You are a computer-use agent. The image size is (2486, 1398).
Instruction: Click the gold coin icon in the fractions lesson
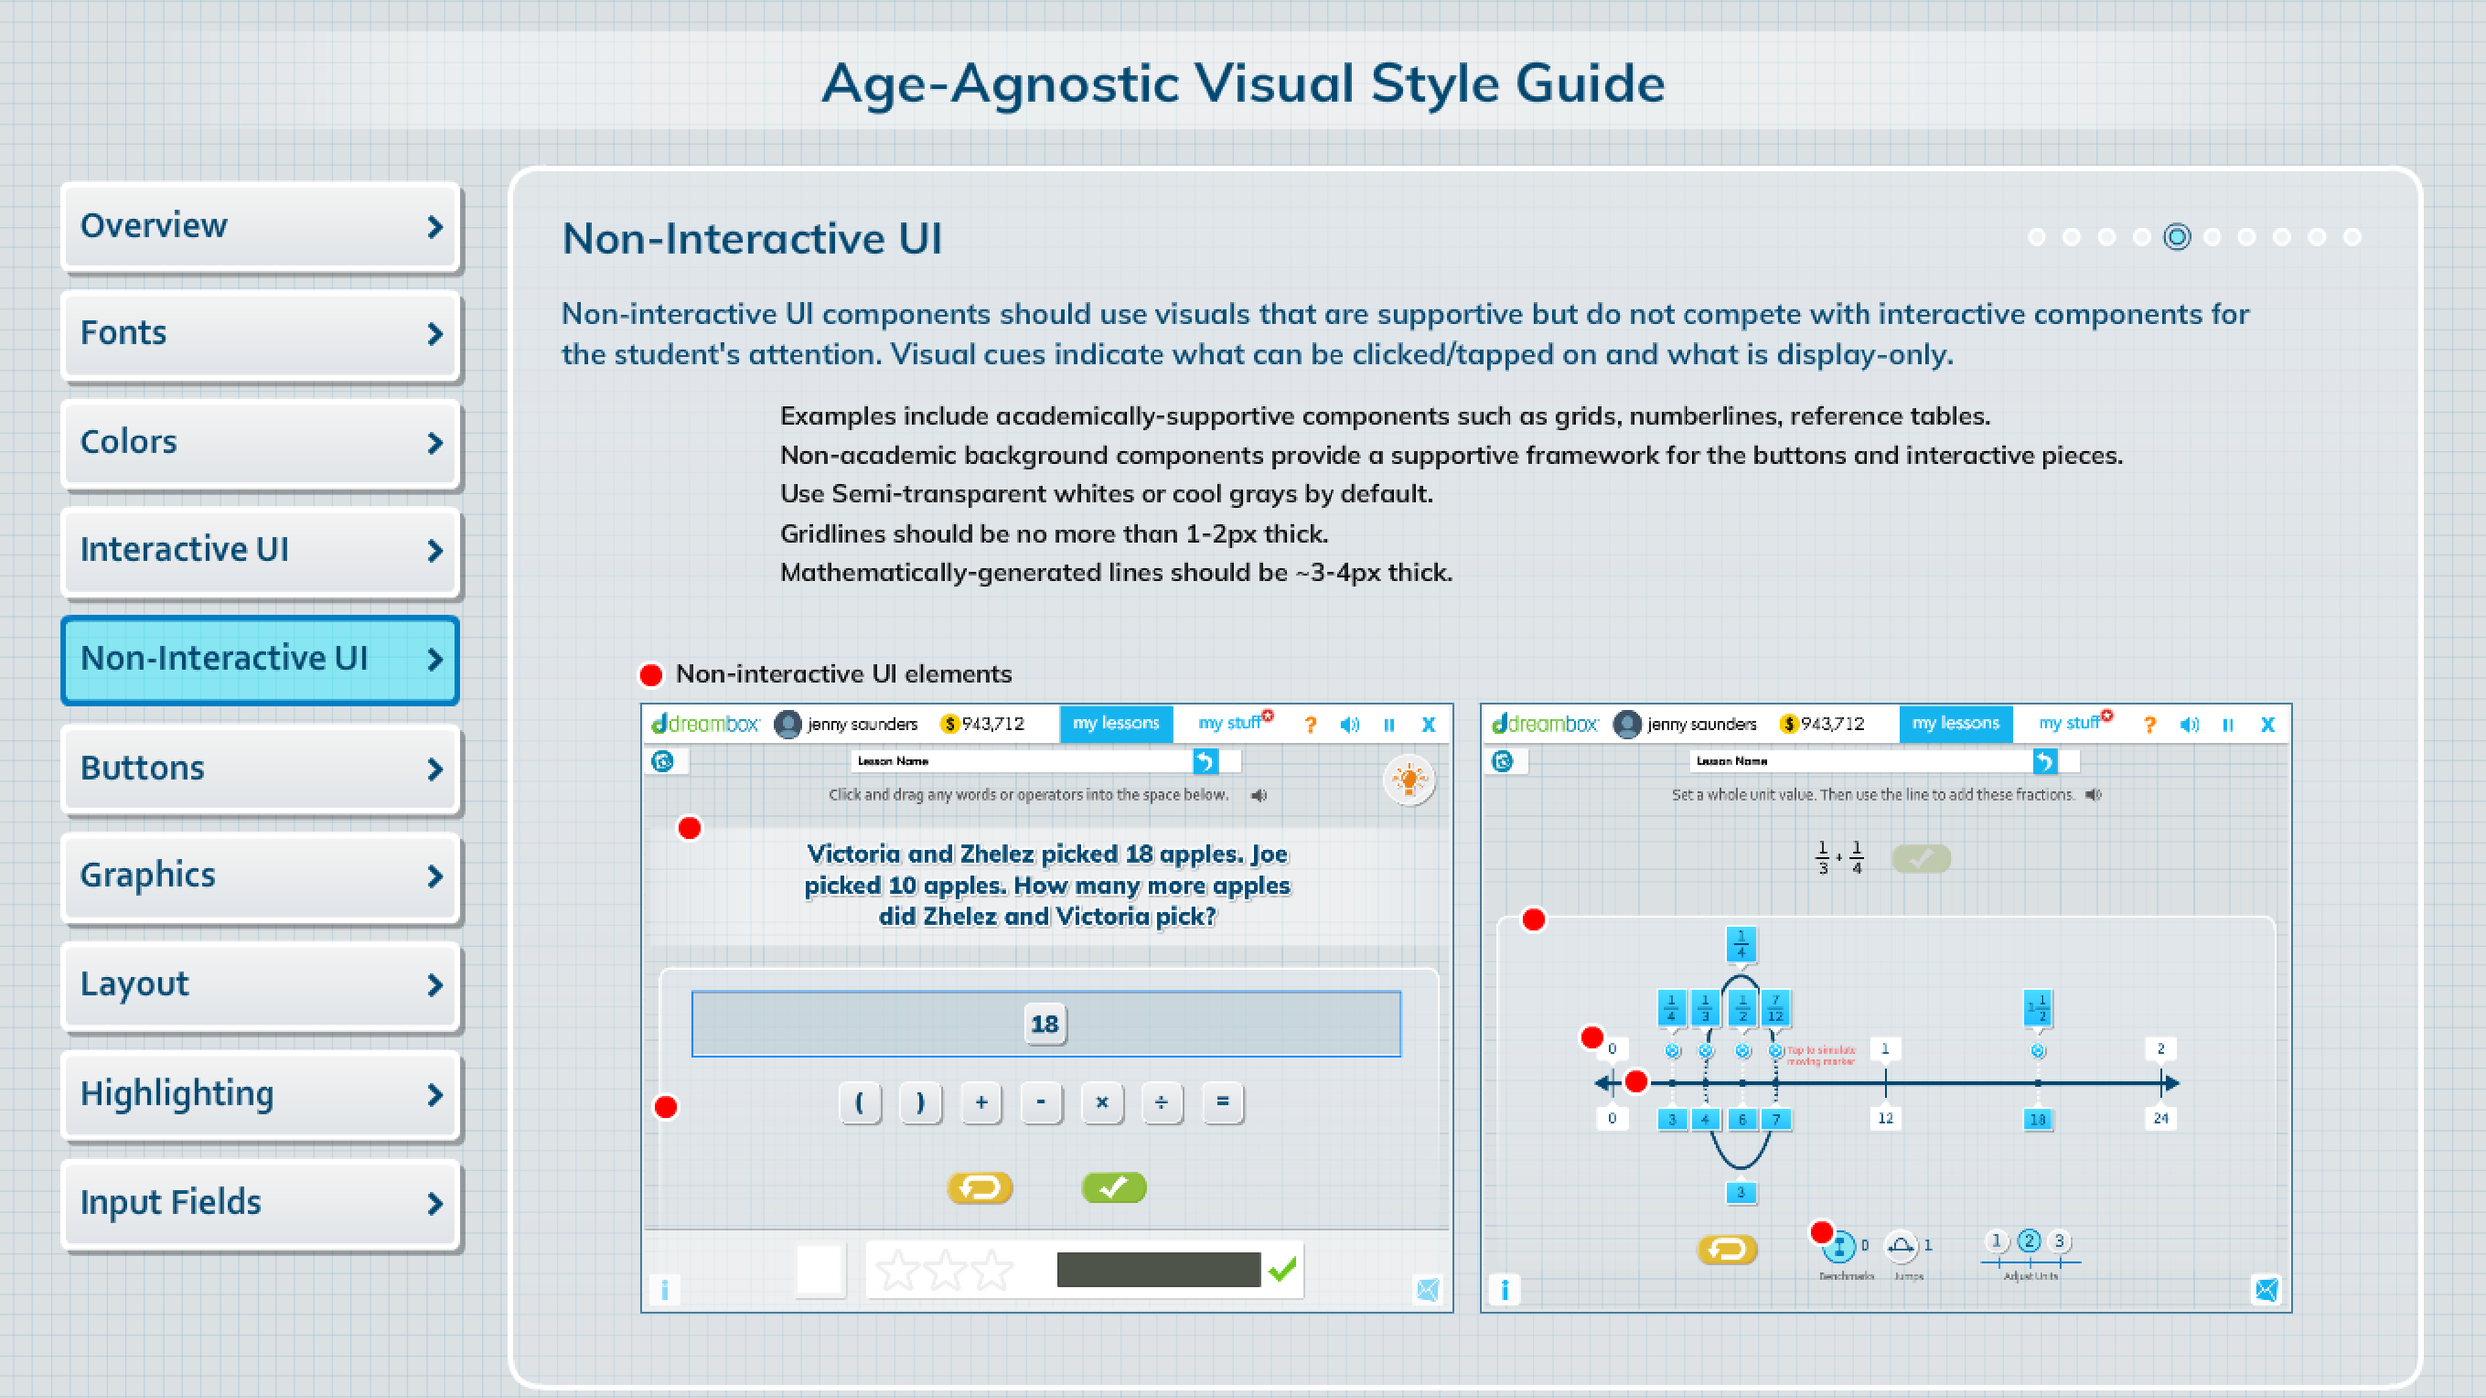1789,724
